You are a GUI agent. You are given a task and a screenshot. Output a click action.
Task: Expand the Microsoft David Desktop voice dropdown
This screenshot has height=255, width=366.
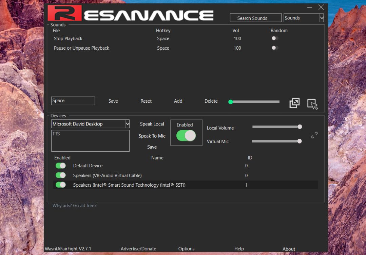(127, 124)
